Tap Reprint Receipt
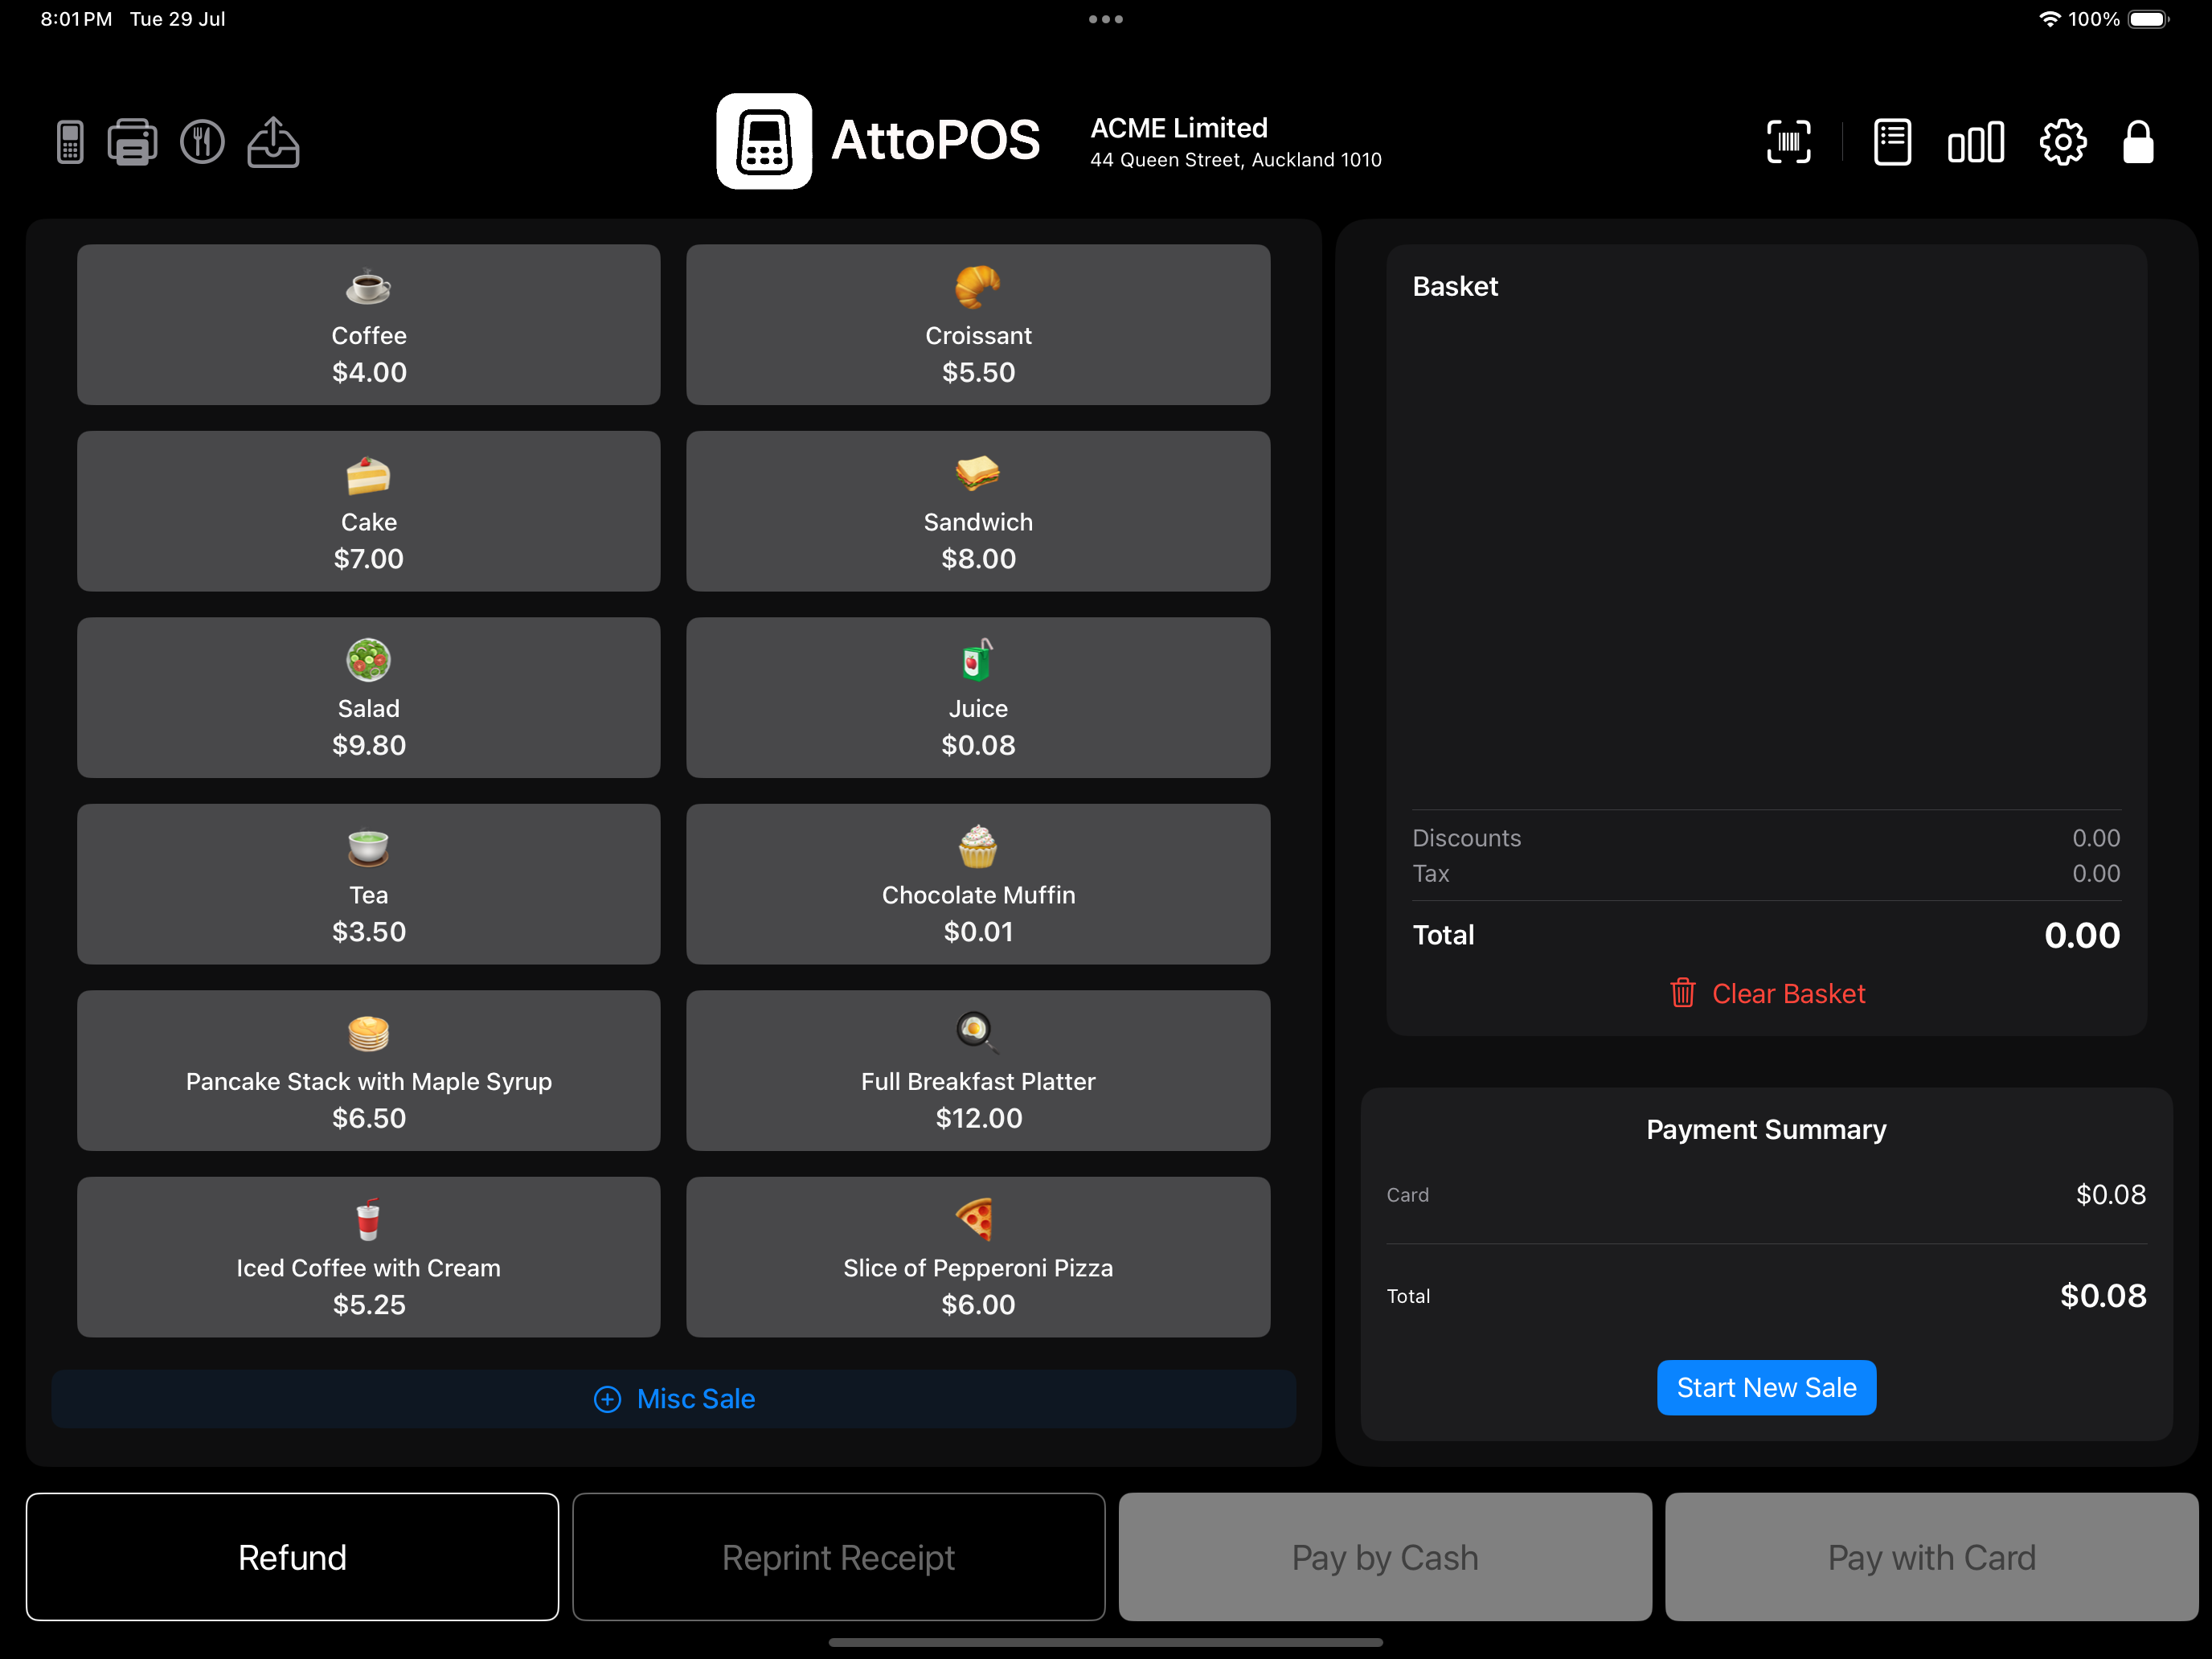The image size is (2212, 1659). [838, 1557]
